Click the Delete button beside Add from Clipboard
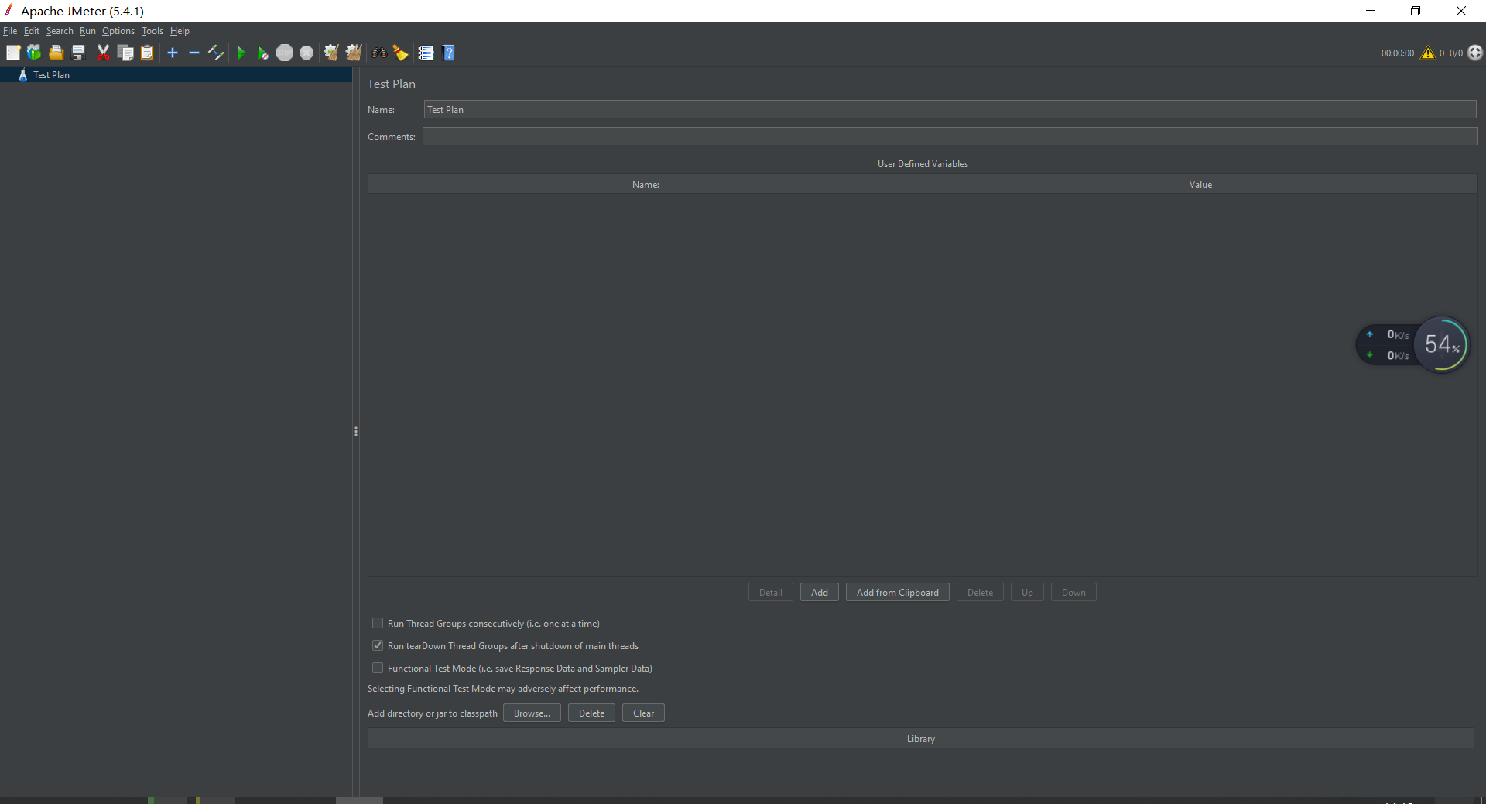This screenshot has width=1486, height=804. coord(980,593)
